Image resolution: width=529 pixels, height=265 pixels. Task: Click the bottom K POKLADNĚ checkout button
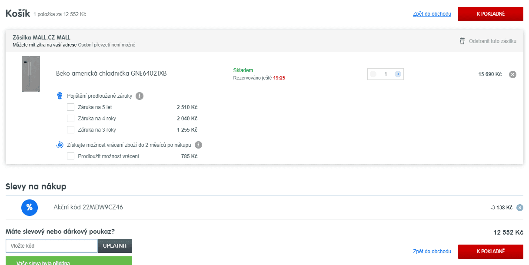[x=490, y=252]
